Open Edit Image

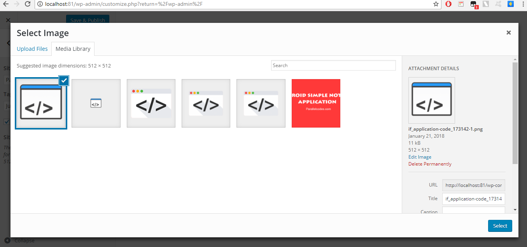pyautogui.click(x=420, y=157)
